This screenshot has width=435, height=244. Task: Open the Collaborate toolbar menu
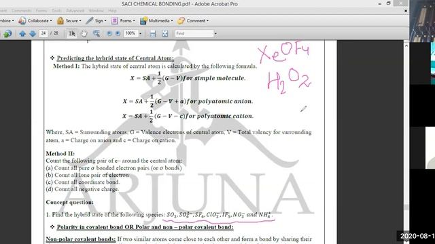(x=35, y=21)
